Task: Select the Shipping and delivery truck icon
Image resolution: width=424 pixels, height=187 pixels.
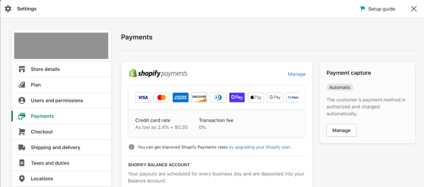Action: 22,147
